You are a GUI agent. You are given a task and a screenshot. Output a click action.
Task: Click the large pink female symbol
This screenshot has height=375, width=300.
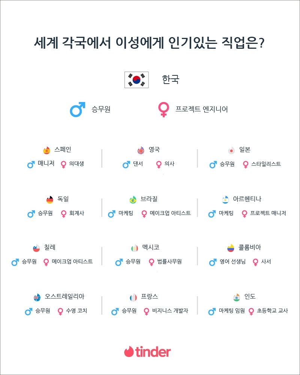163,110
